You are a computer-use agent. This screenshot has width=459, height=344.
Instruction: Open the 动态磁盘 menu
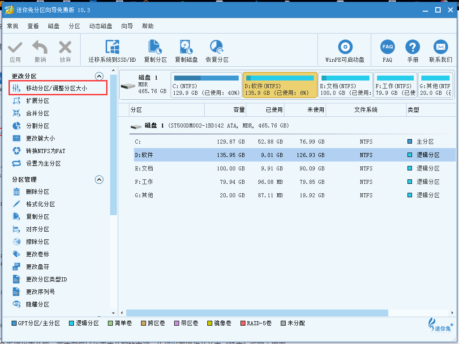coord(101,26)
